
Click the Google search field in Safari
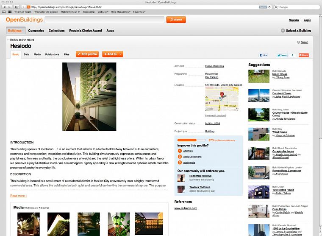pyautogui.click(x=297, y=7)
